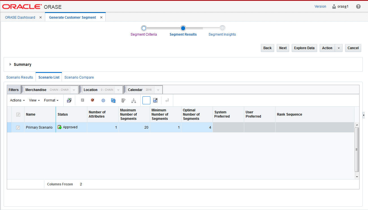Open the help question mark icon
Viewport: 368px width, 210px height.
pos(358,7)
